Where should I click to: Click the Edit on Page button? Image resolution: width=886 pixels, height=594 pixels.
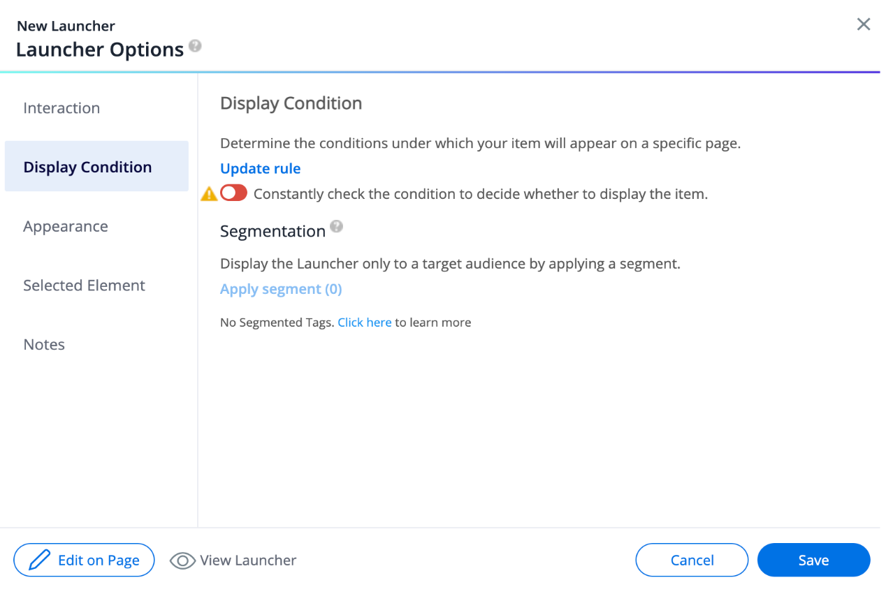pos(84,560)
